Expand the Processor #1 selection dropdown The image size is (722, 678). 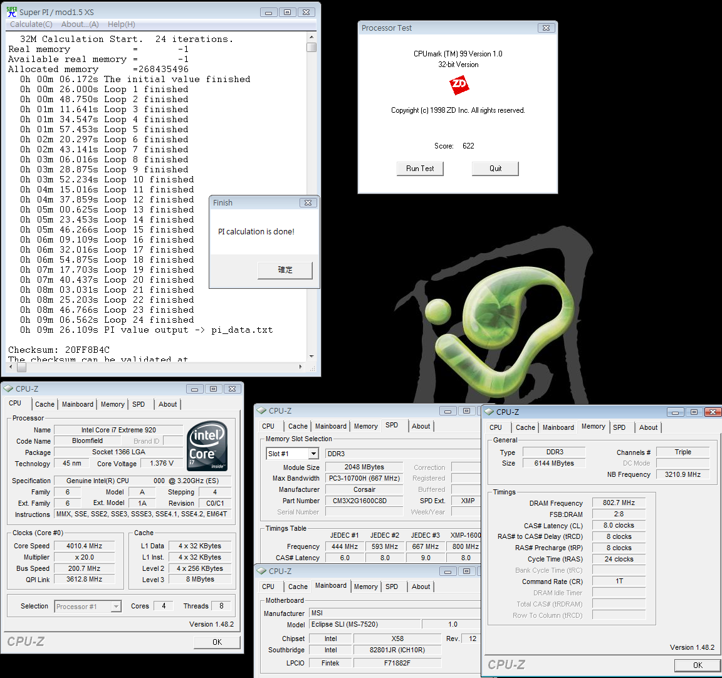click(116, 607)
